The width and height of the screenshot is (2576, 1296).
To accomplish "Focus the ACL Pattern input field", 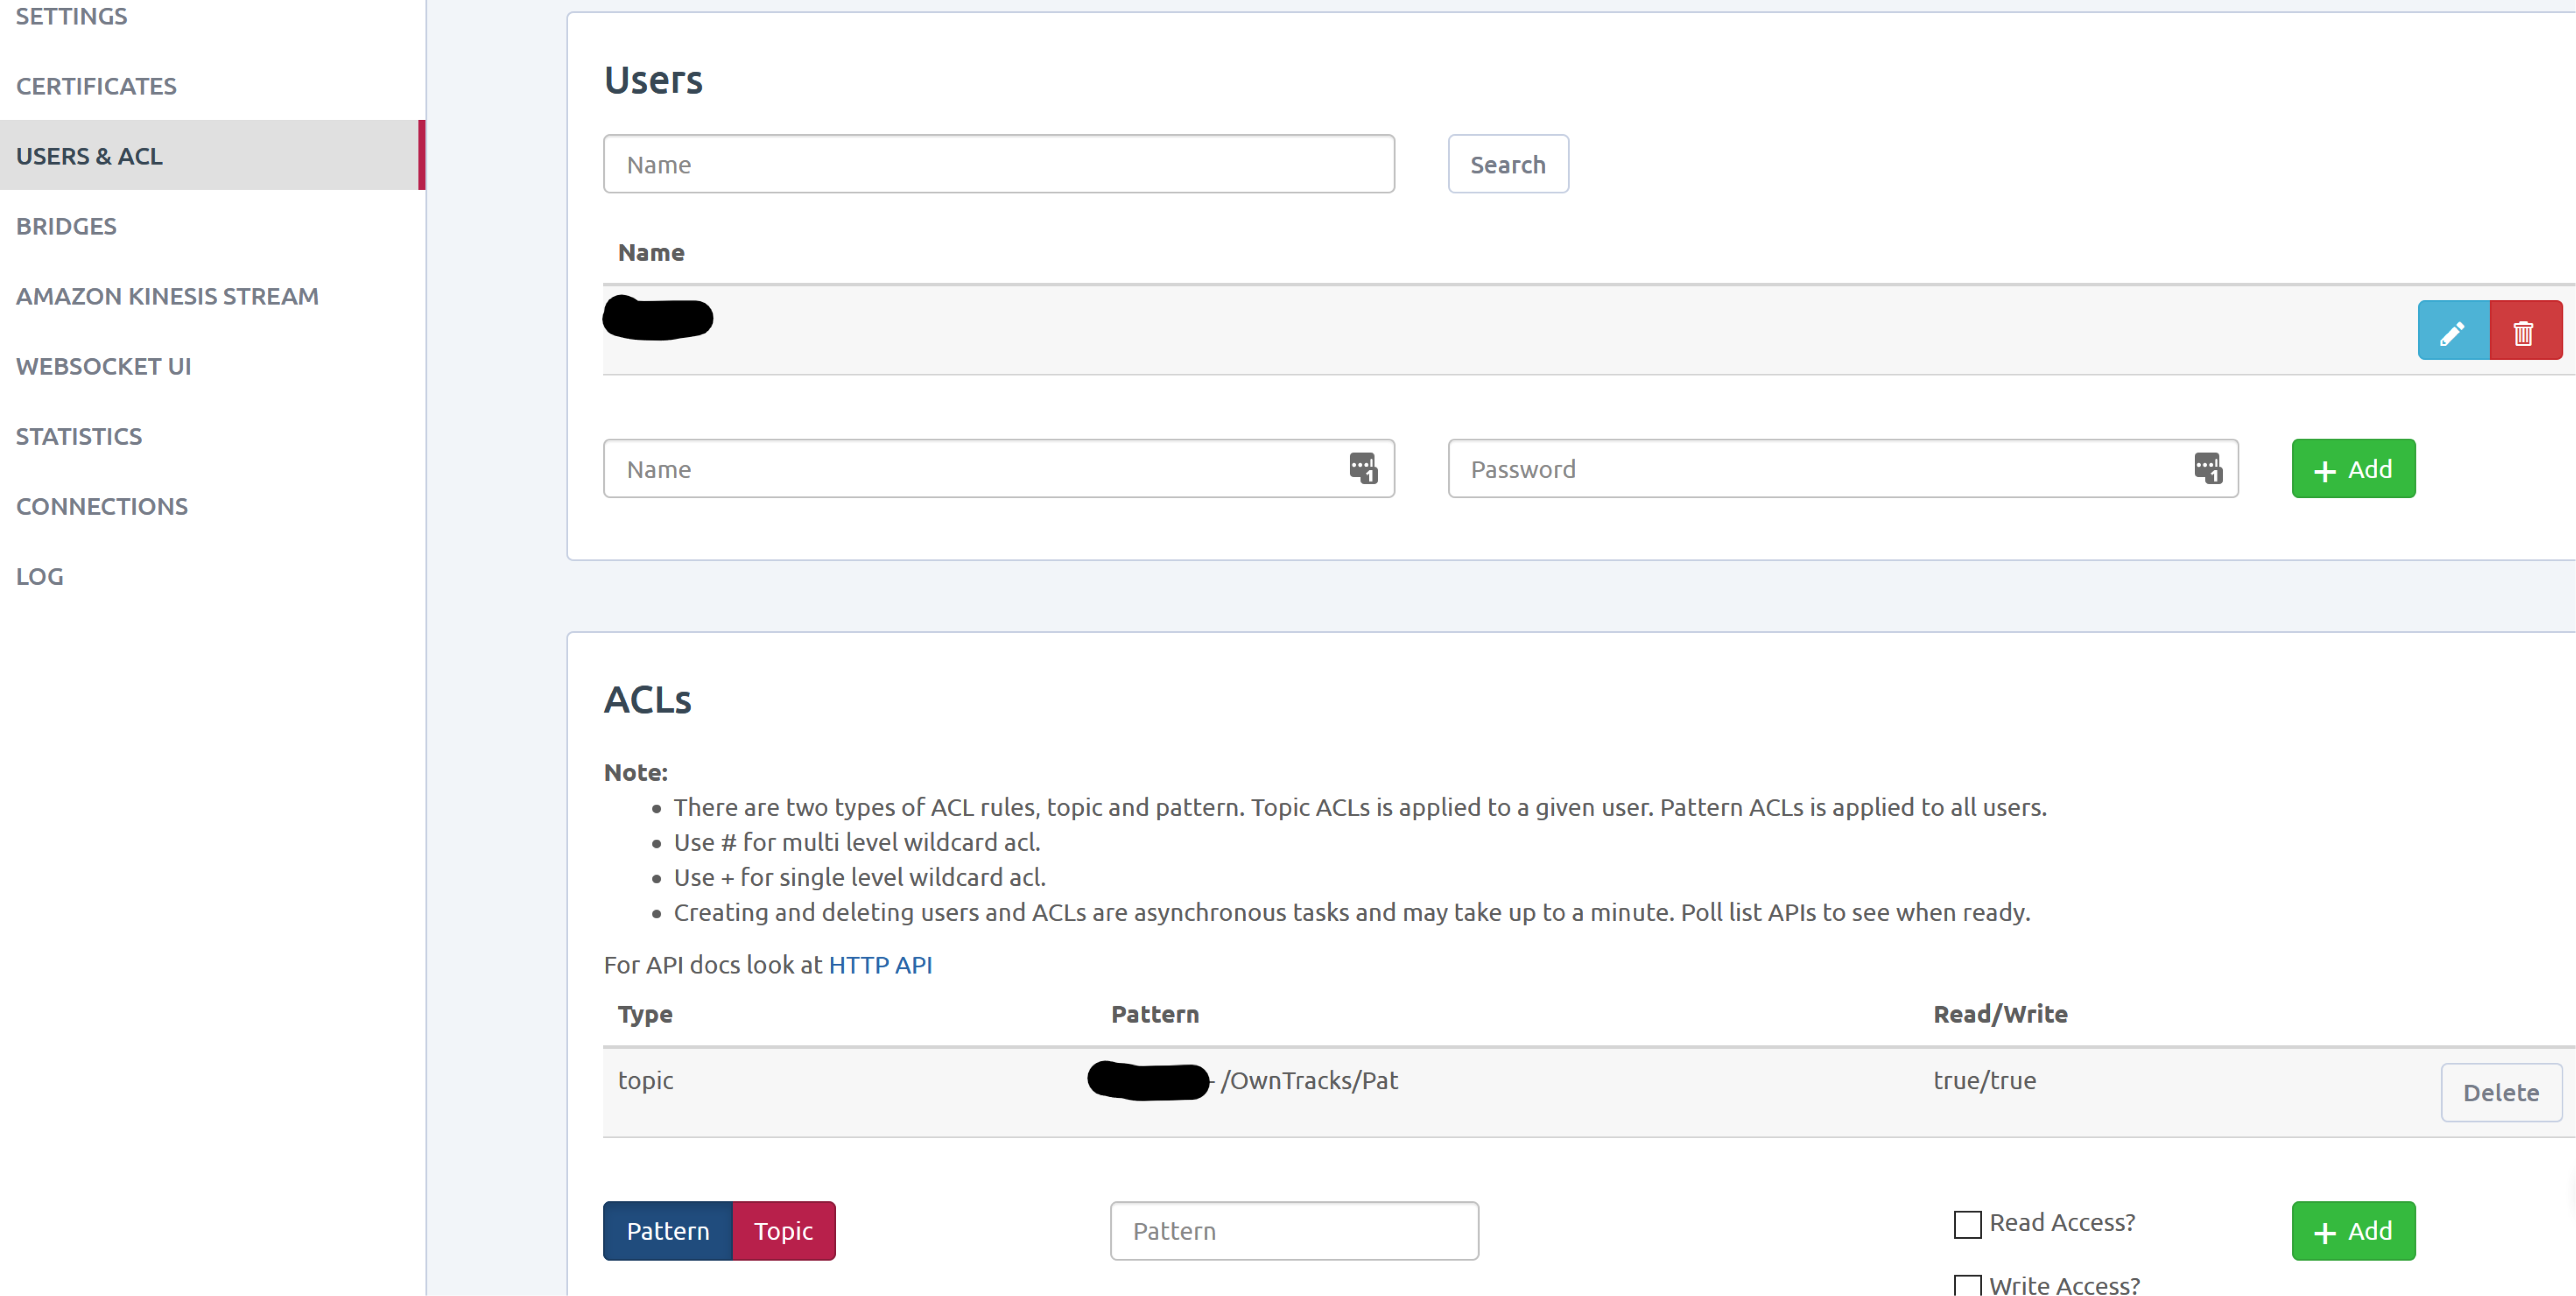I will point(1294,1231).
